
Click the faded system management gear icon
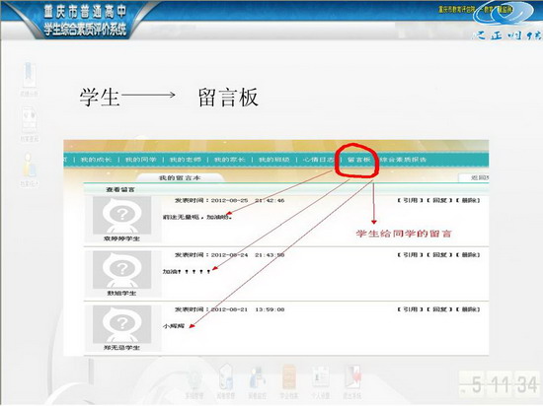(x=194, y=380)
